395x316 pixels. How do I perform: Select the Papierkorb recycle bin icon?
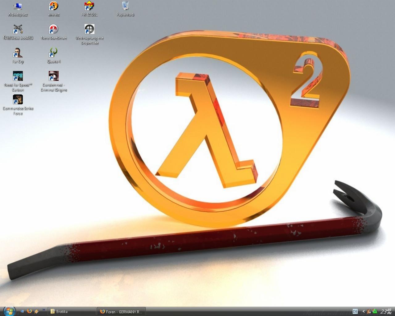125,9
